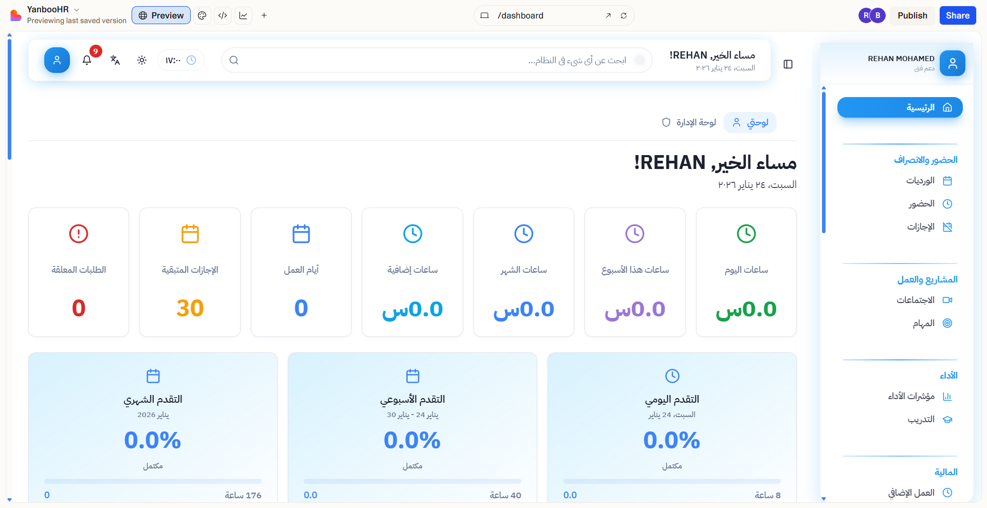Open the analytics chart icon

coord(243,15)
